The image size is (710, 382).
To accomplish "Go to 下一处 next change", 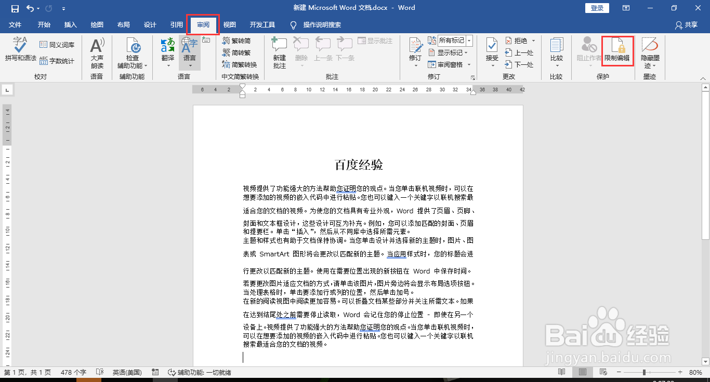I will pyautogui.click(x=519, y=64).
